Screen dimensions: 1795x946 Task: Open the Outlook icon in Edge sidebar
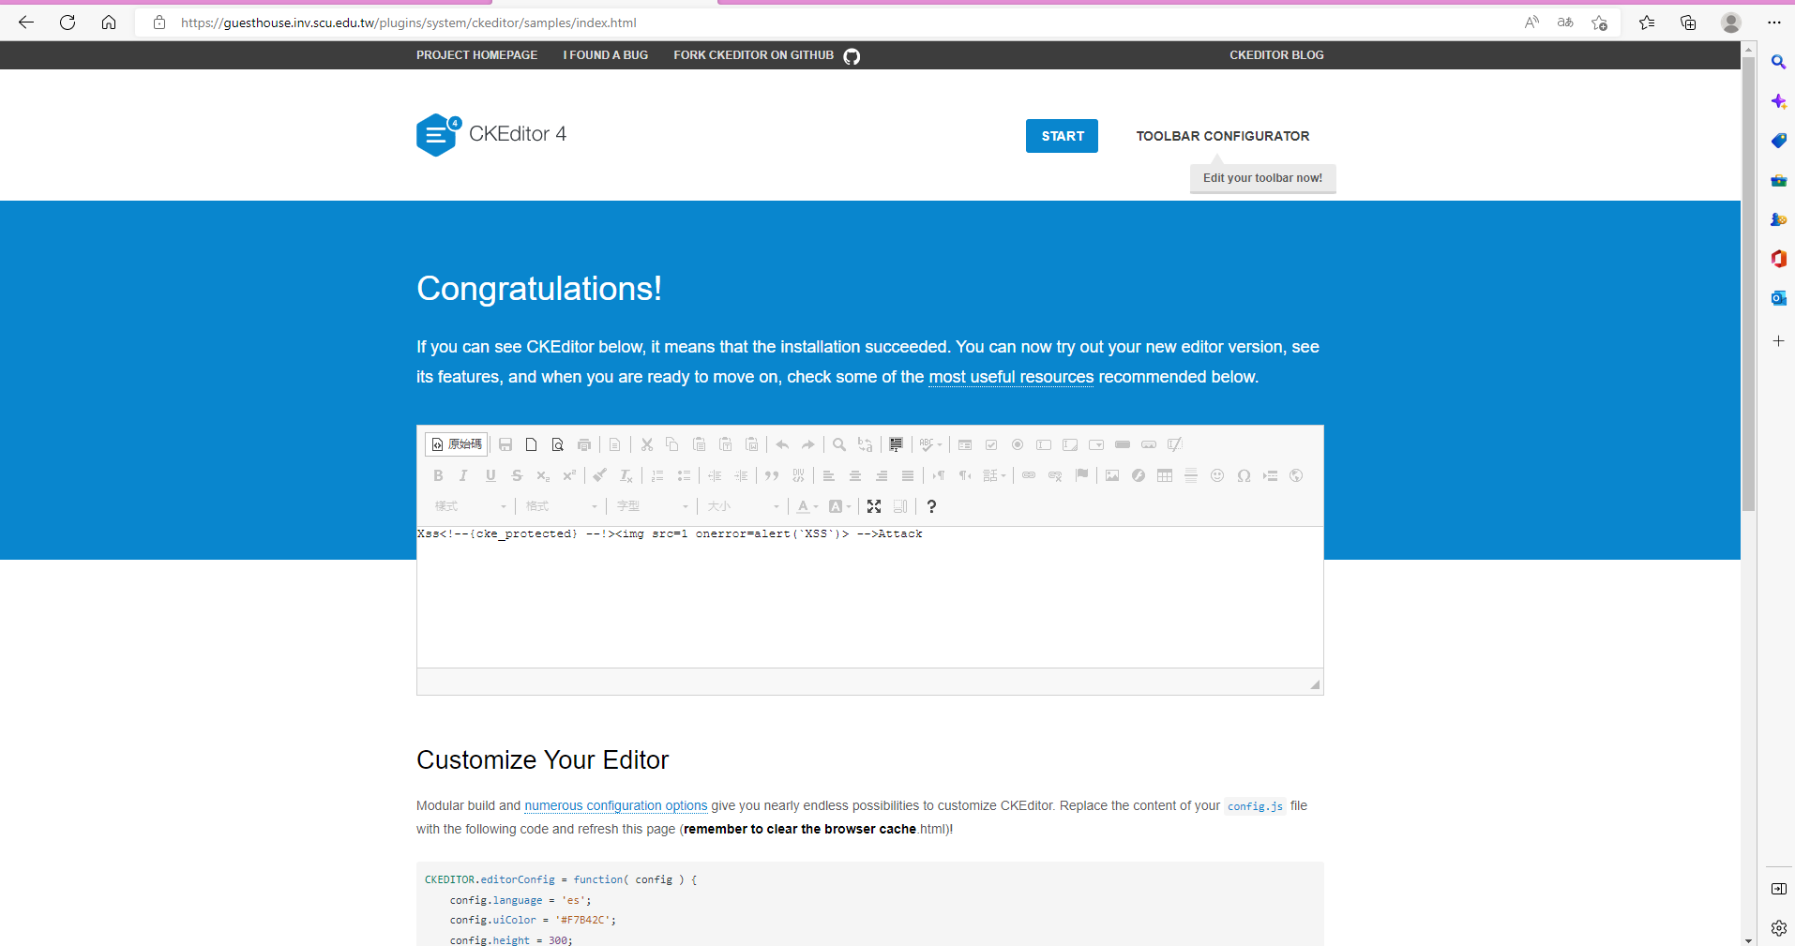pyautogui.click(x=1778, y=298)
